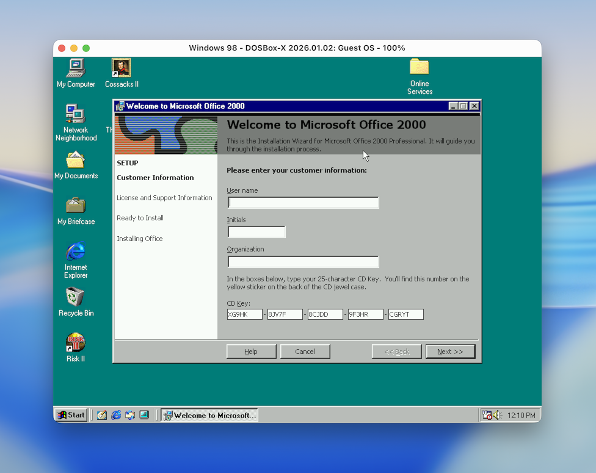Click the Customer Information setup step
Viewport: 596px width, 473px height.
(155, 178)
